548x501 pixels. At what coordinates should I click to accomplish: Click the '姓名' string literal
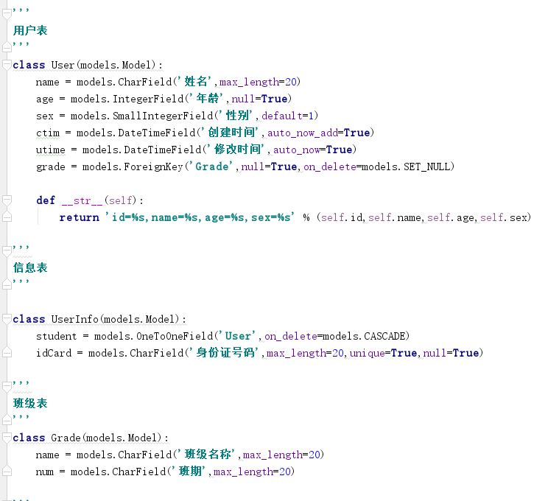point(195,82)
